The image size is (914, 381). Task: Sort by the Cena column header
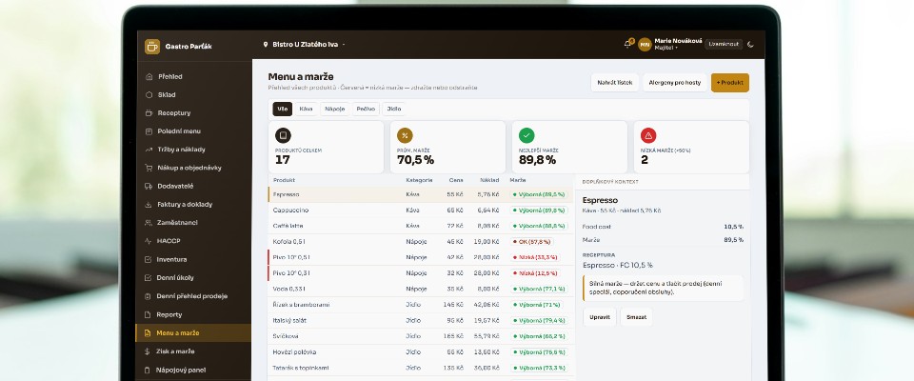(x=456, y=180)
